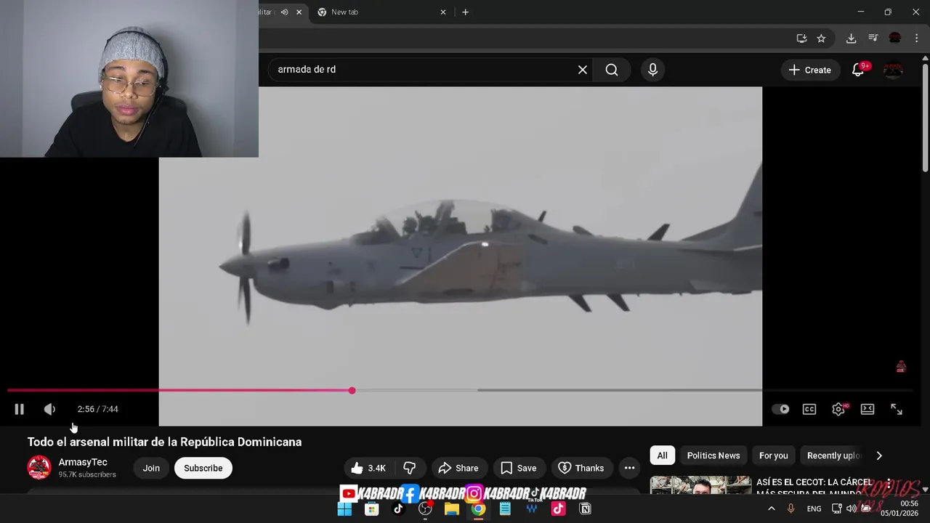Open the Chrome profile avatar
The height and width of the screenshot is (523, 930).
tap(895, 38)
